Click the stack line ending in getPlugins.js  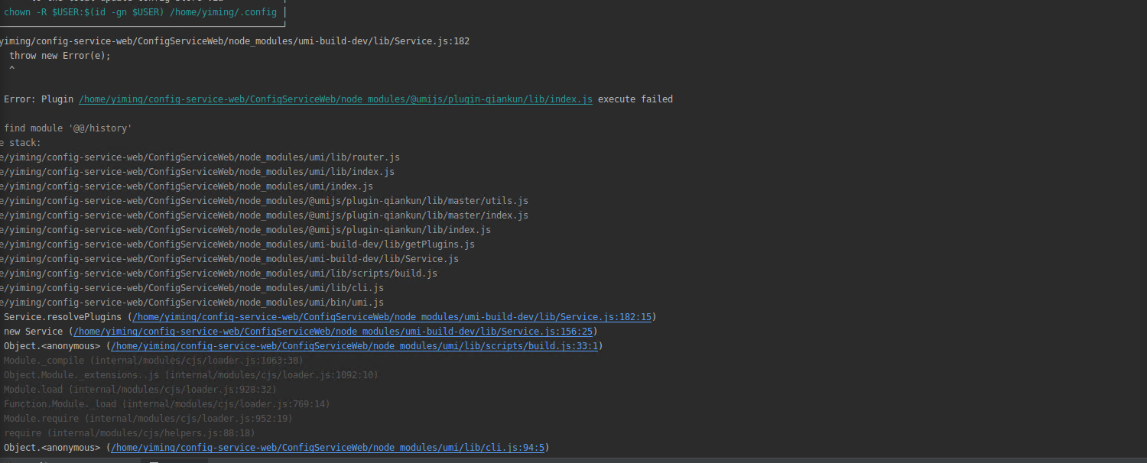tap(237, 244)
